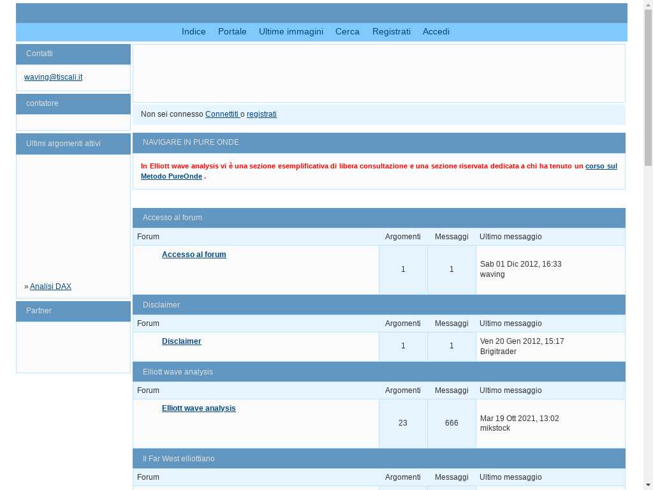Go to the Portale page
653x490 pixels.
click(232, 31)
